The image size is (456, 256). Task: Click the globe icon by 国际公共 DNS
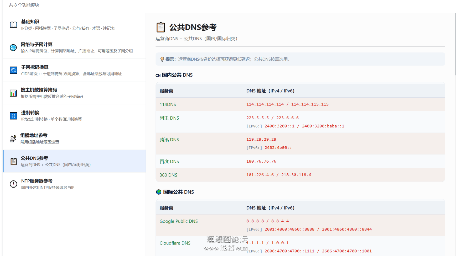[x=159, y=192]
